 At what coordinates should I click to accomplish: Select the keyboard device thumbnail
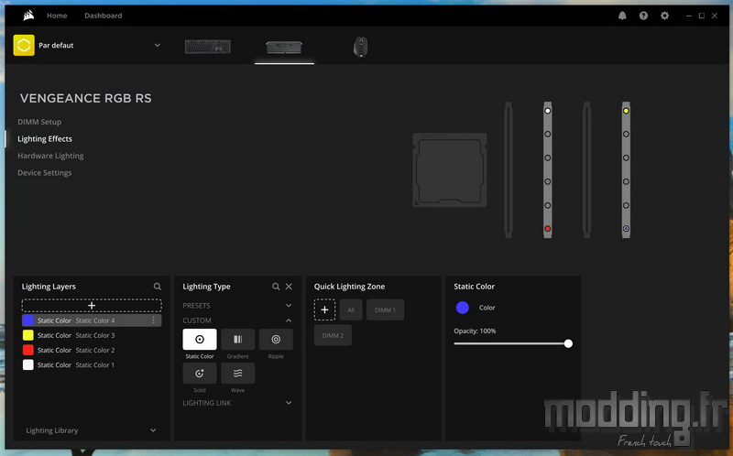point(208,47)
